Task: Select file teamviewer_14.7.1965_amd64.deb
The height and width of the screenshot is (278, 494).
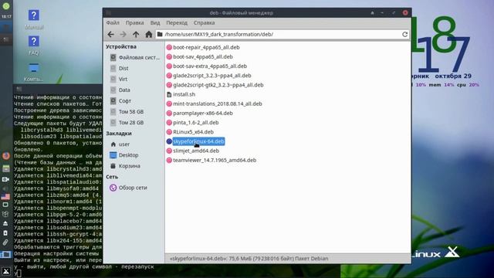Action: pos(215,160)
